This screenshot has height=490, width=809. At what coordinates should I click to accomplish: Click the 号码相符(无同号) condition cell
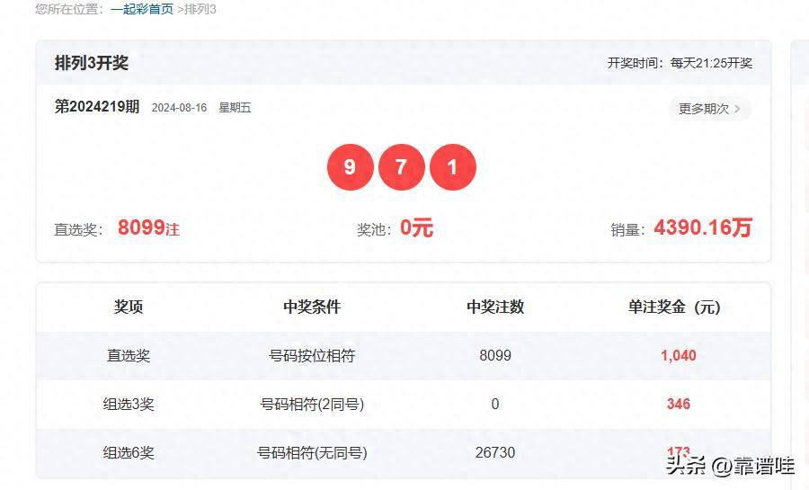coord(312,452)
